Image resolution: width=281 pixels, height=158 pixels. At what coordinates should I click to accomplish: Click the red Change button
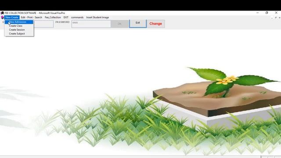click(156, 24)
